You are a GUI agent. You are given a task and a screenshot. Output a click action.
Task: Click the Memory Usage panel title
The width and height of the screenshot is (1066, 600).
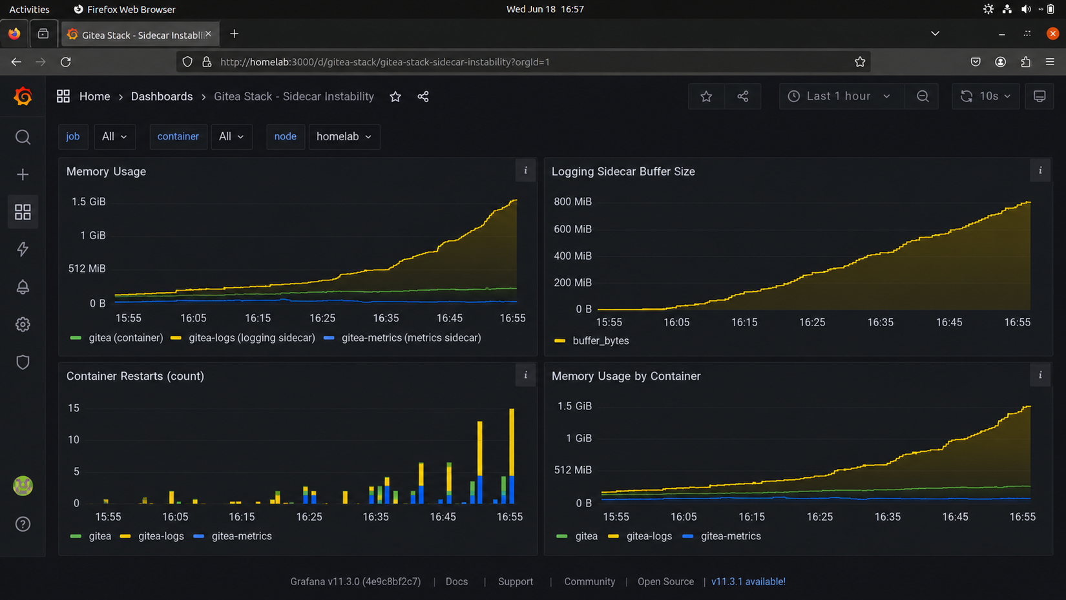point(106,171)
